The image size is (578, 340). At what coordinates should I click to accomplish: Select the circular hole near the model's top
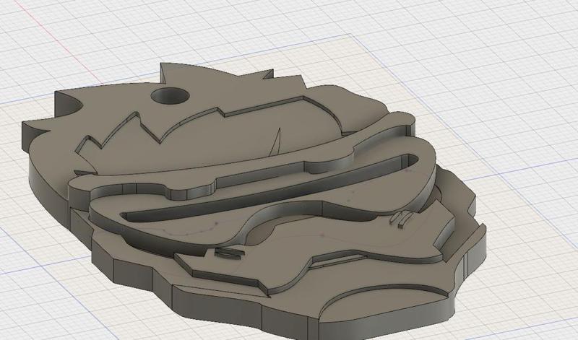pos(170,96)
